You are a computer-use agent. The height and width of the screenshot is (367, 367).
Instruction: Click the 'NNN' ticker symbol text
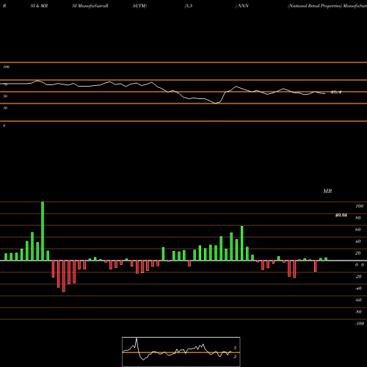pos(243,6)
